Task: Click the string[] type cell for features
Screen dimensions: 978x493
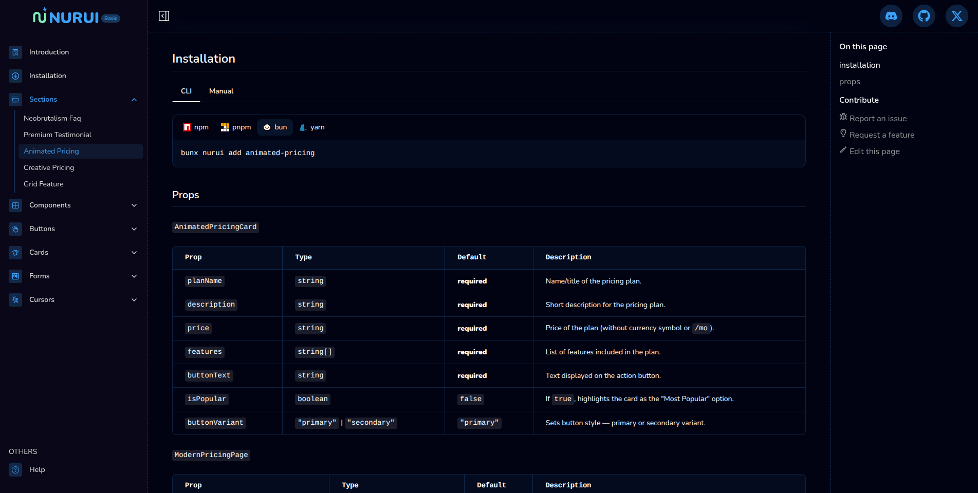Action: coord(315,352)
